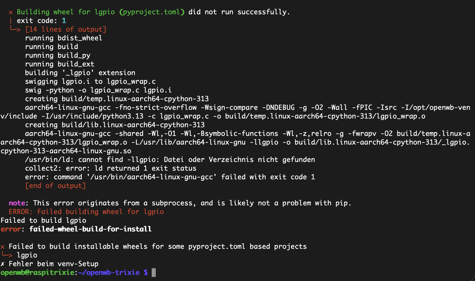Click the red "ERROR: Failed building wheel" line
475x281 pixels.
click(86, 212)
